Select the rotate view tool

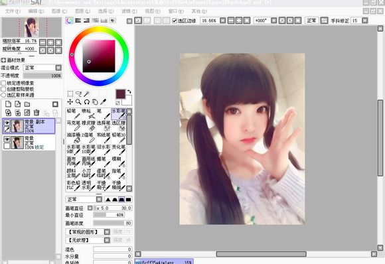(87, 102)
